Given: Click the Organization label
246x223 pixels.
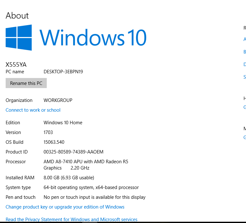Looking at the screenshot, I should 19,100.
